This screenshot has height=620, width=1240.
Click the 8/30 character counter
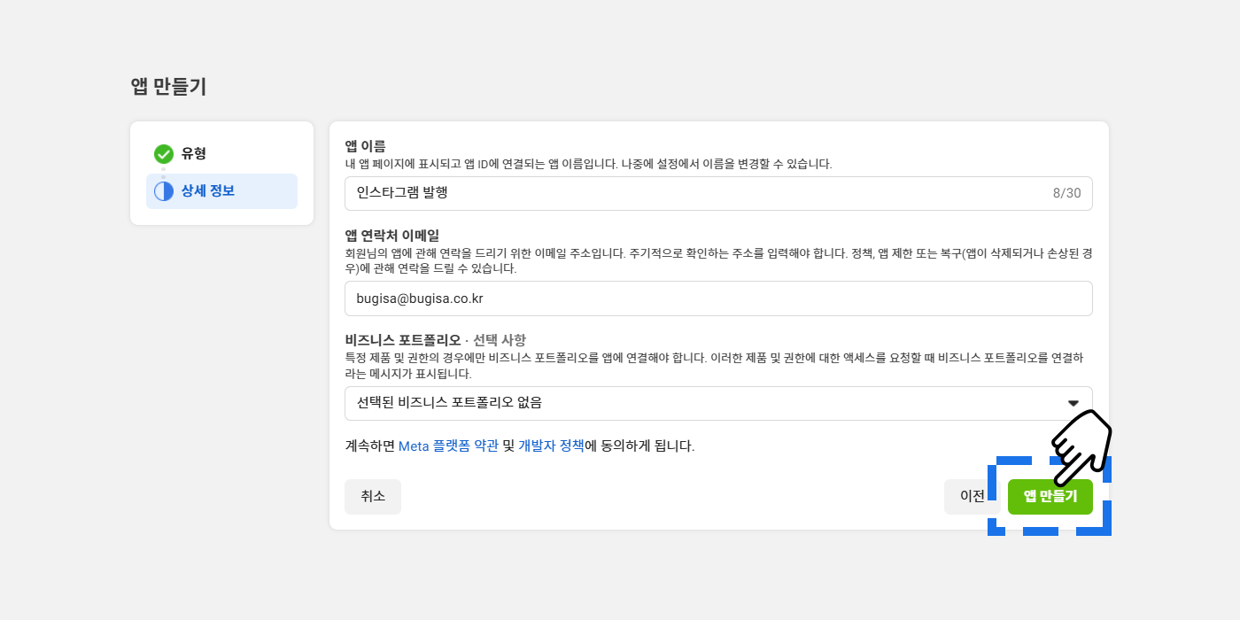point(1066,193)
